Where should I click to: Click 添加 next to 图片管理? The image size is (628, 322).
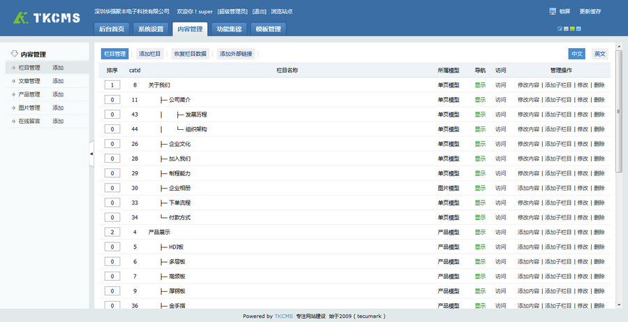click(x=58, y=108)
